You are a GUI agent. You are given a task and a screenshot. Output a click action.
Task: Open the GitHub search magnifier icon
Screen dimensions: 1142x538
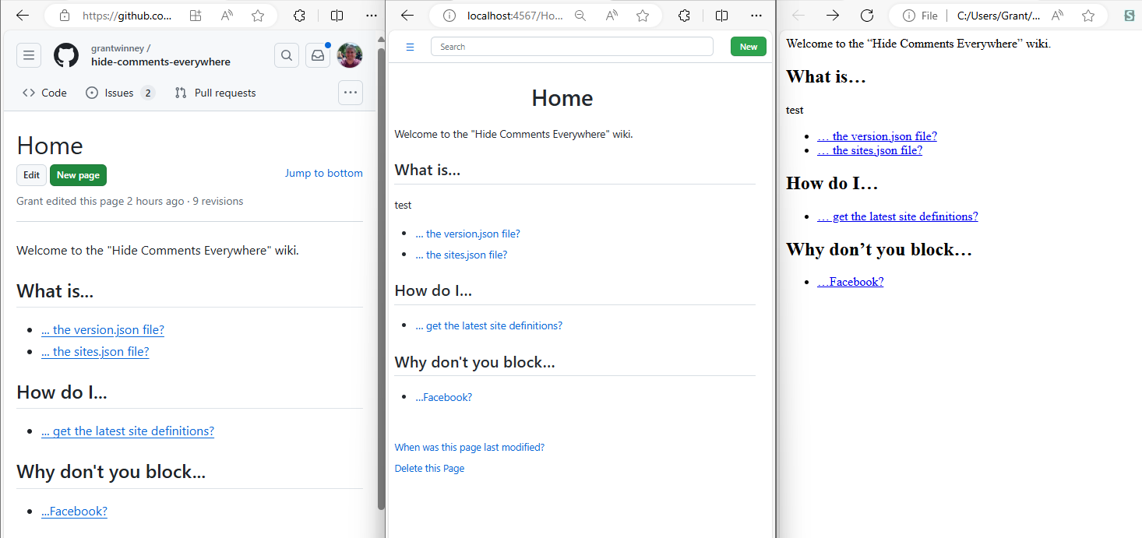(x=287, y=55)
